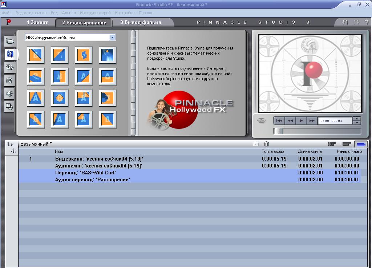Click the project title Безымянный *
Image resolution: width=372 pixels, height=269 pixels.
[36, 144]
